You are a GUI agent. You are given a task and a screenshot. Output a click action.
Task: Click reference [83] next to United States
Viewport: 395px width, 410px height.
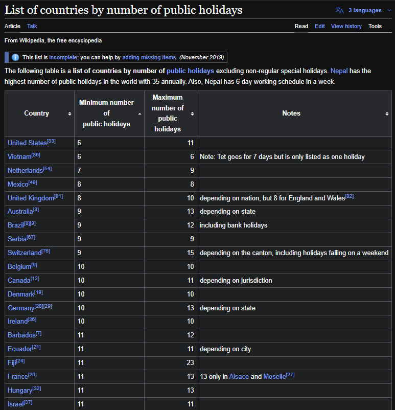click(51, 141)
